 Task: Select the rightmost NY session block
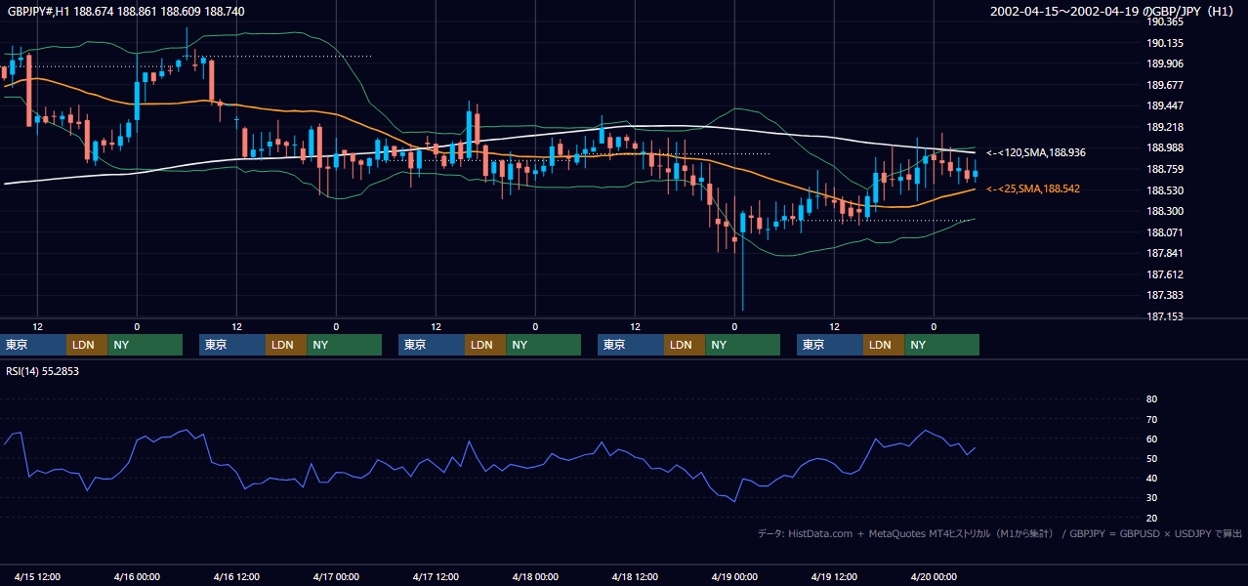tap(941, 345)
